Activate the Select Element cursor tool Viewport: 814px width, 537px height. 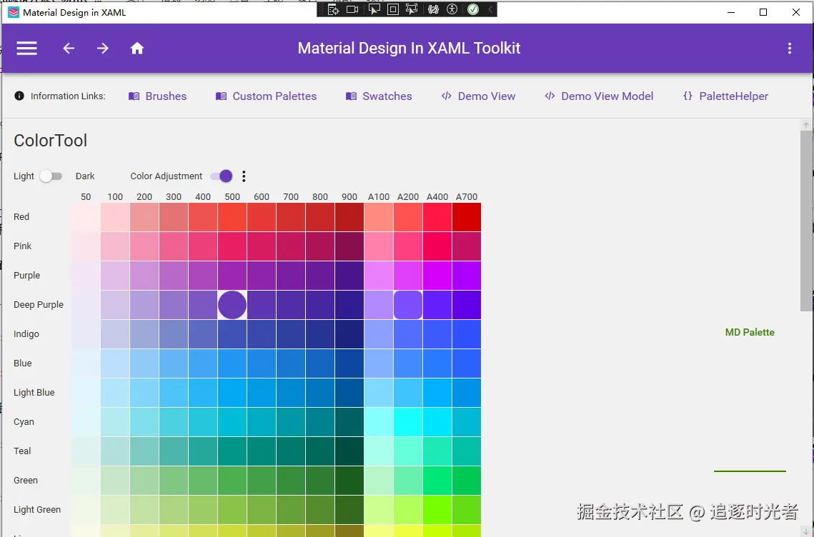click(374, 9)
